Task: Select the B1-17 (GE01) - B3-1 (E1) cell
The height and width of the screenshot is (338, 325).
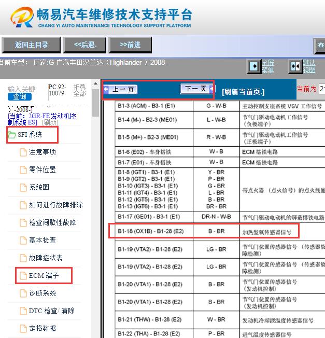Action: click(x=154, y=217)
